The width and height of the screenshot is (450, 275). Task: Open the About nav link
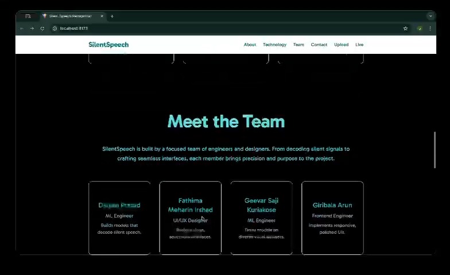[x=250, y=45]
